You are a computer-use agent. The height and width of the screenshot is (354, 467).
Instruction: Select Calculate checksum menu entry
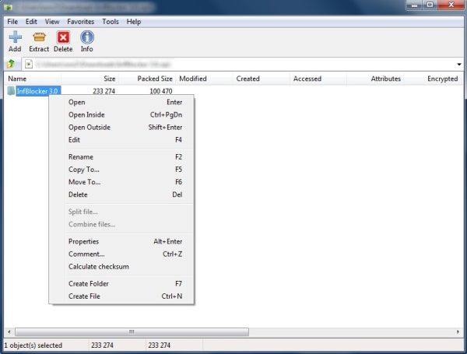[x=121, y=266]
